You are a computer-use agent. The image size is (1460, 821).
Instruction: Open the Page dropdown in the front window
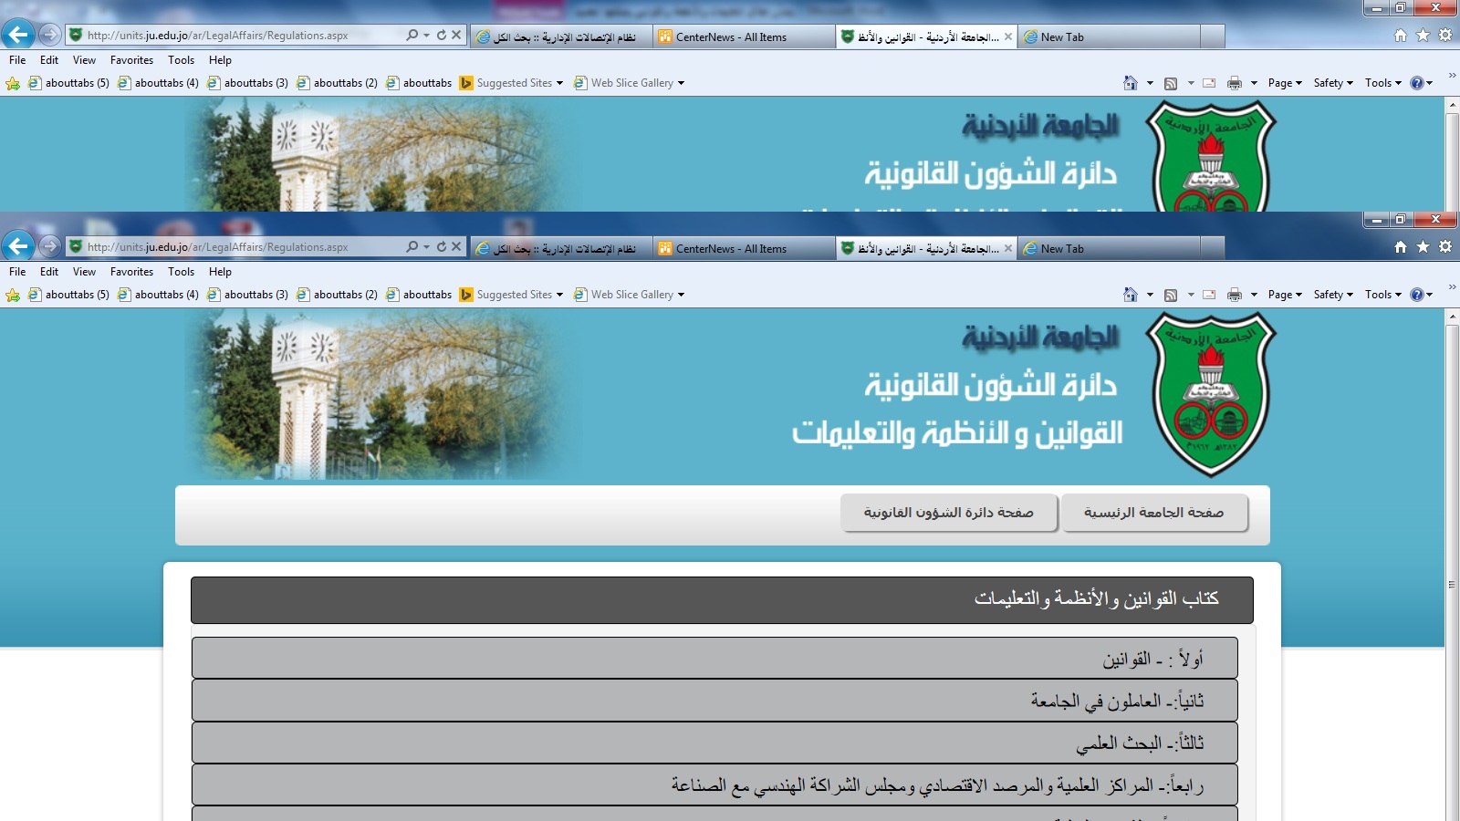point(1285,295)
